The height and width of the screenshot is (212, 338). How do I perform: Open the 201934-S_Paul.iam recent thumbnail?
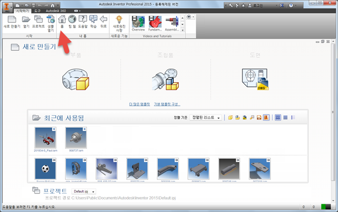click(45, 137)
